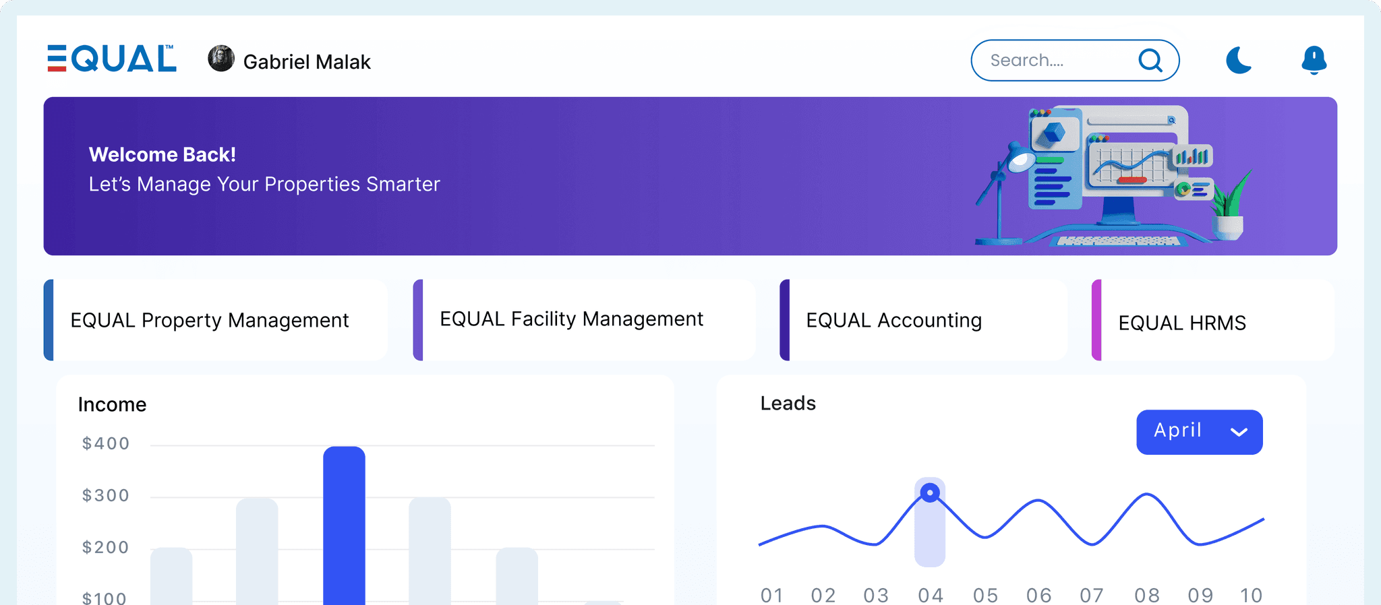Viewport: 1381px width, 605px height.
Task: Open Gabriel Malak's profile avatar
Action: click(x=221, y=59)
